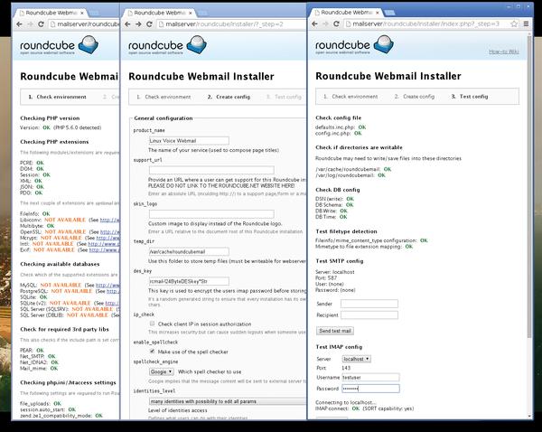Viewport: 542px width, 432px height.
Task: Open the IMAP Server localhost dropdown
Action: 357,359
